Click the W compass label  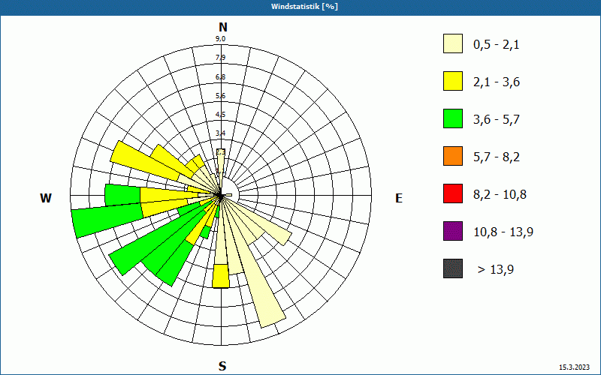tap(46, 198)
